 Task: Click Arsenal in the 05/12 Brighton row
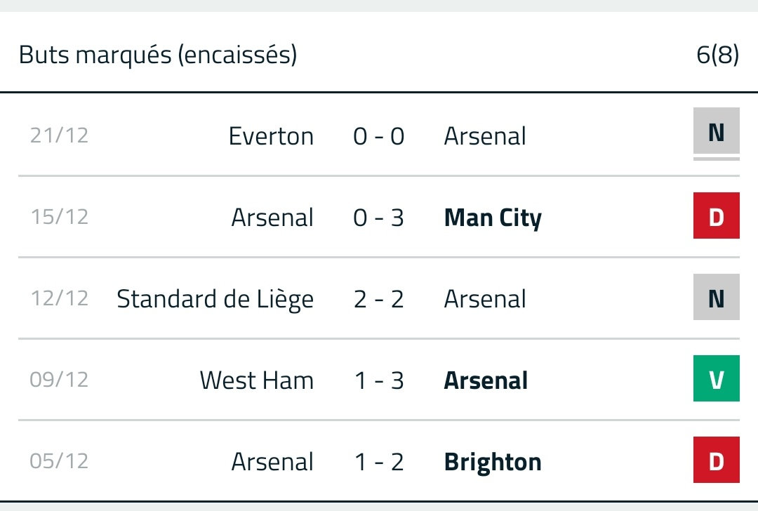[272, 462]
